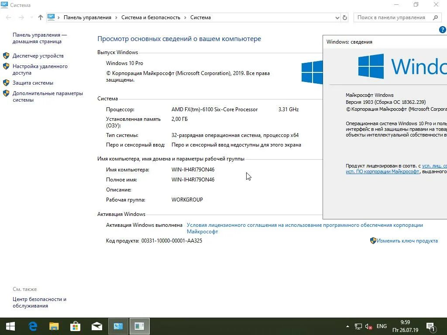Click the 2,00 ГБ installed memory value
447x335 pixels.
click(x=179, y=119)
